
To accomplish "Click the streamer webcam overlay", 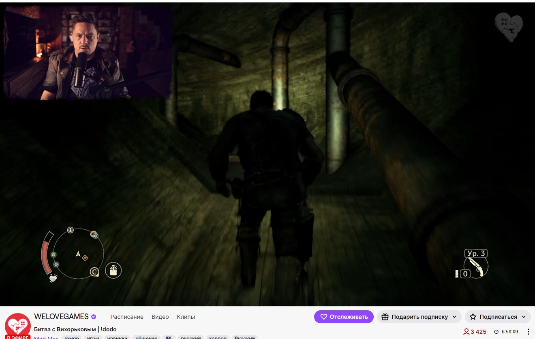I will click(x=88, y=53).
